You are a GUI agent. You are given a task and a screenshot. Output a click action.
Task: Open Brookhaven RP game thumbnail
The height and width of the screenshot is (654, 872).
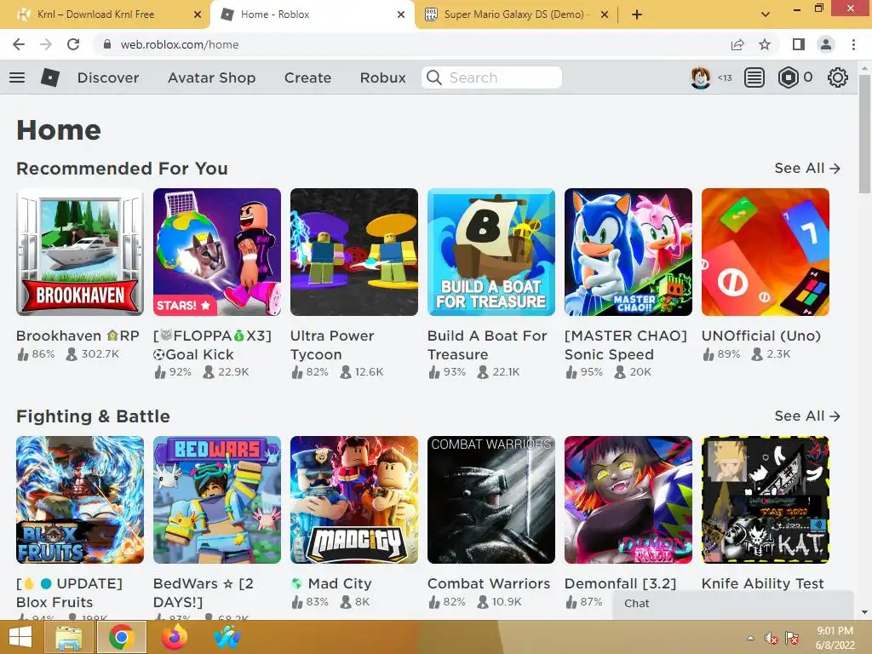click(80, 252)
